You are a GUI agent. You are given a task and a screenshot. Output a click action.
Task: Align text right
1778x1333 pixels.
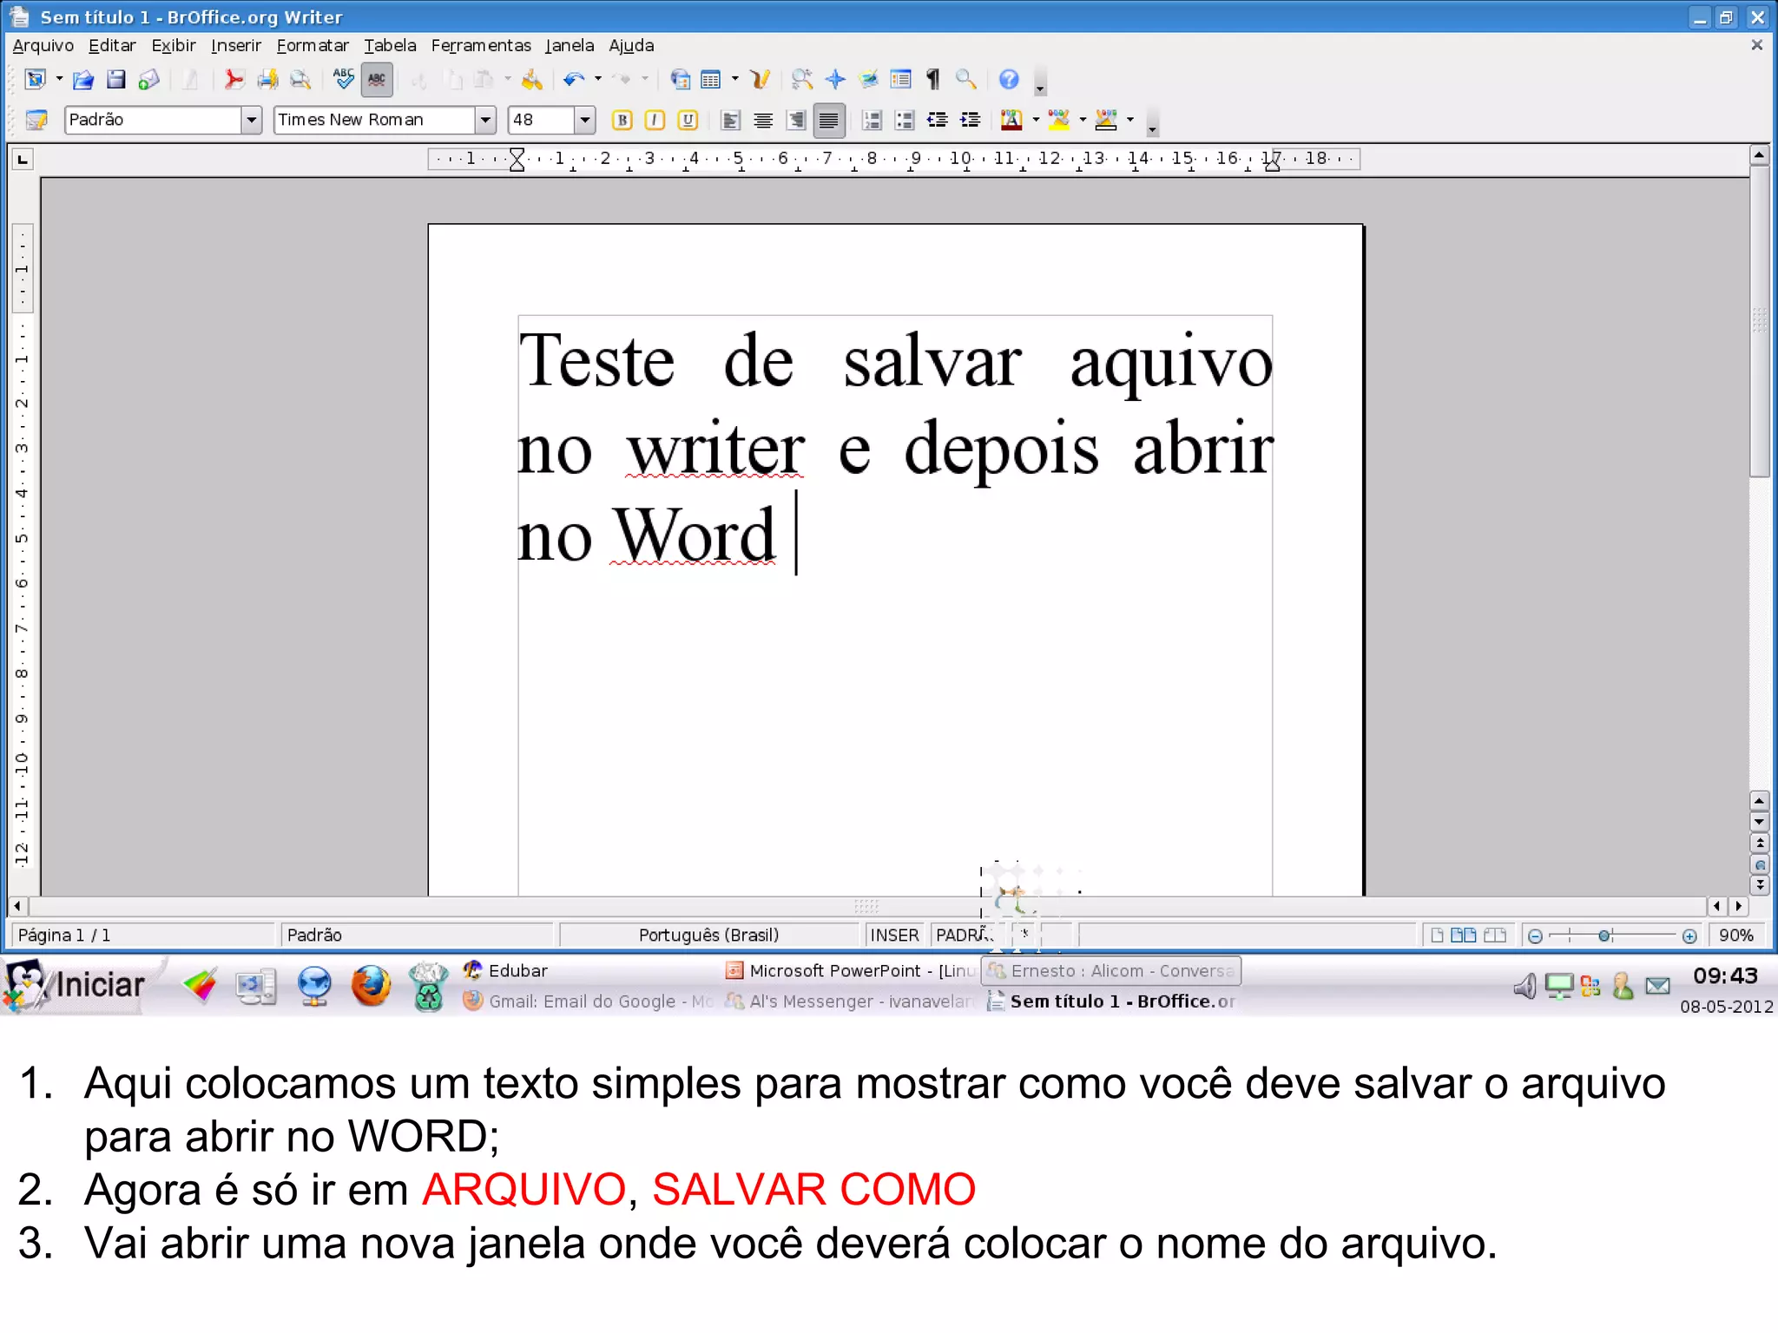[796, 120]
